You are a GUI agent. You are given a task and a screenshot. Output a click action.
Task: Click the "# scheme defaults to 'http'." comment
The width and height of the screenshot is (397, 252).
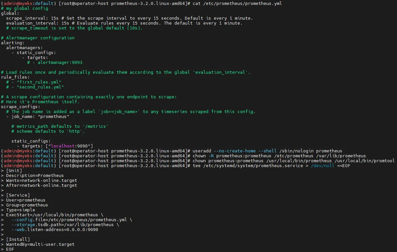click(48, 131)
